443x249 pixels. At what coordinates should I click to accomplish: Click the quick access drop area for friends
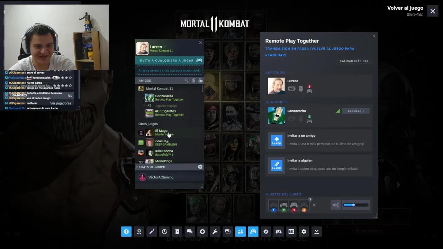[169, 70]
